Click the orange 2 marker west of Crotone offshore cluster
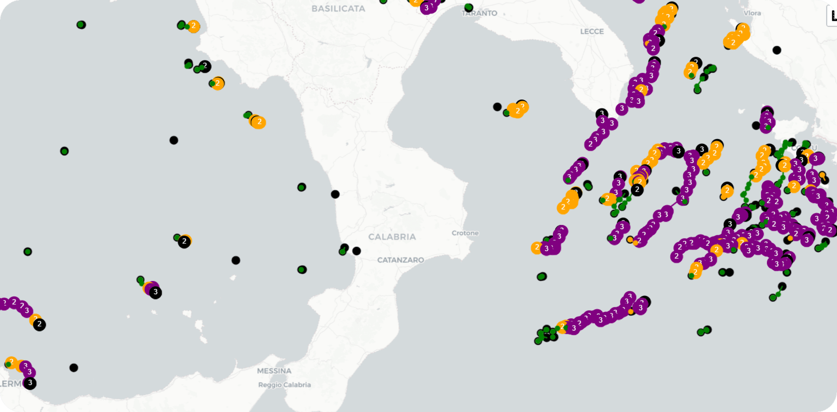This screenshot has height=412, width=837. pos(537,248)
